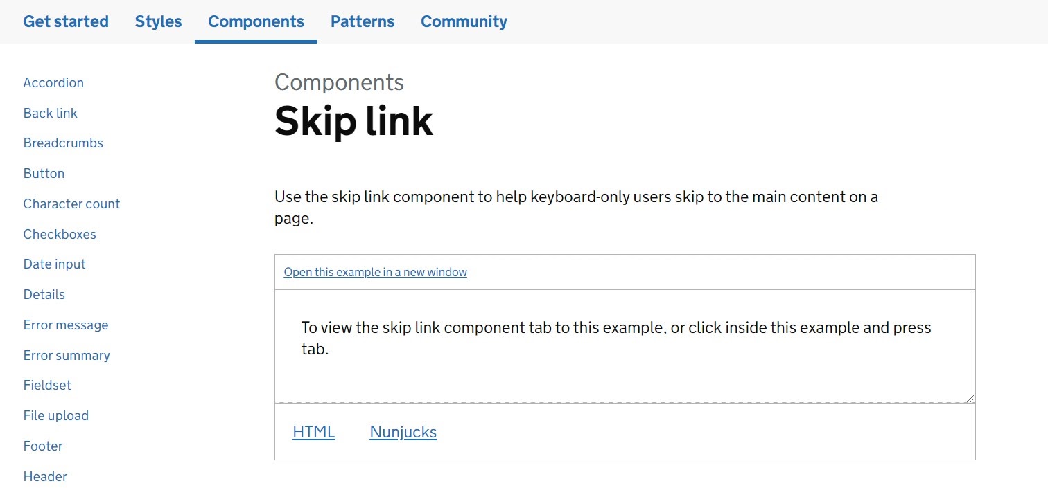
Task: Select Checkboxes in the sidebar
Action: 60,234
